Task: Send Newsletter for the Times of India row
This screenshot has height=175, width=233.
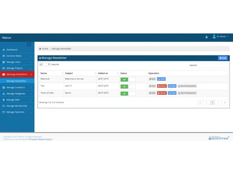Action: coord(187,93)
